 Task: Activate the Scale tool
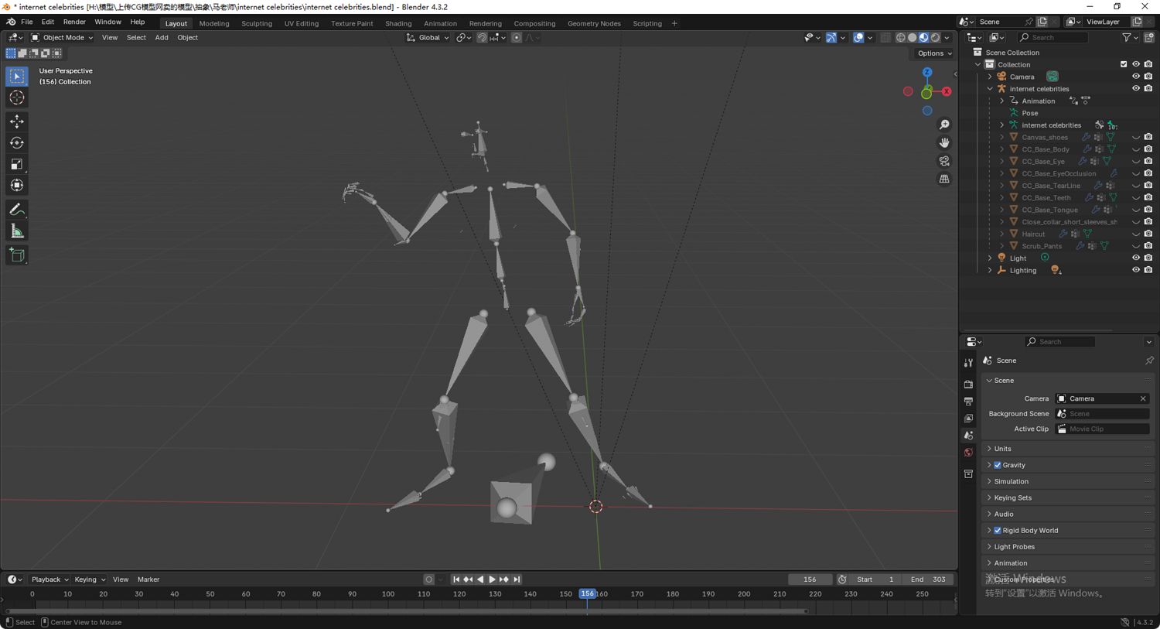point(17,164)
